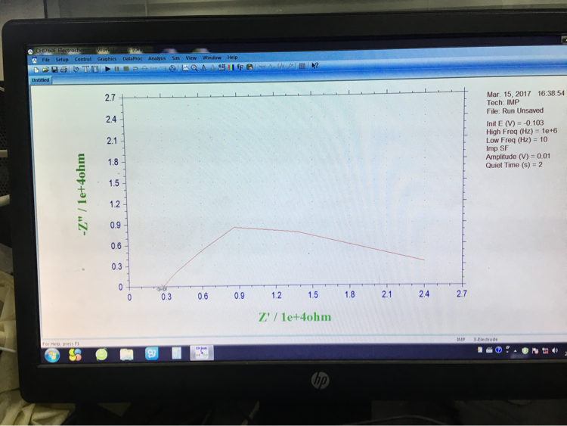Click the Font fF icon
The height and width of the screenshot is (426, 567).
240,67
